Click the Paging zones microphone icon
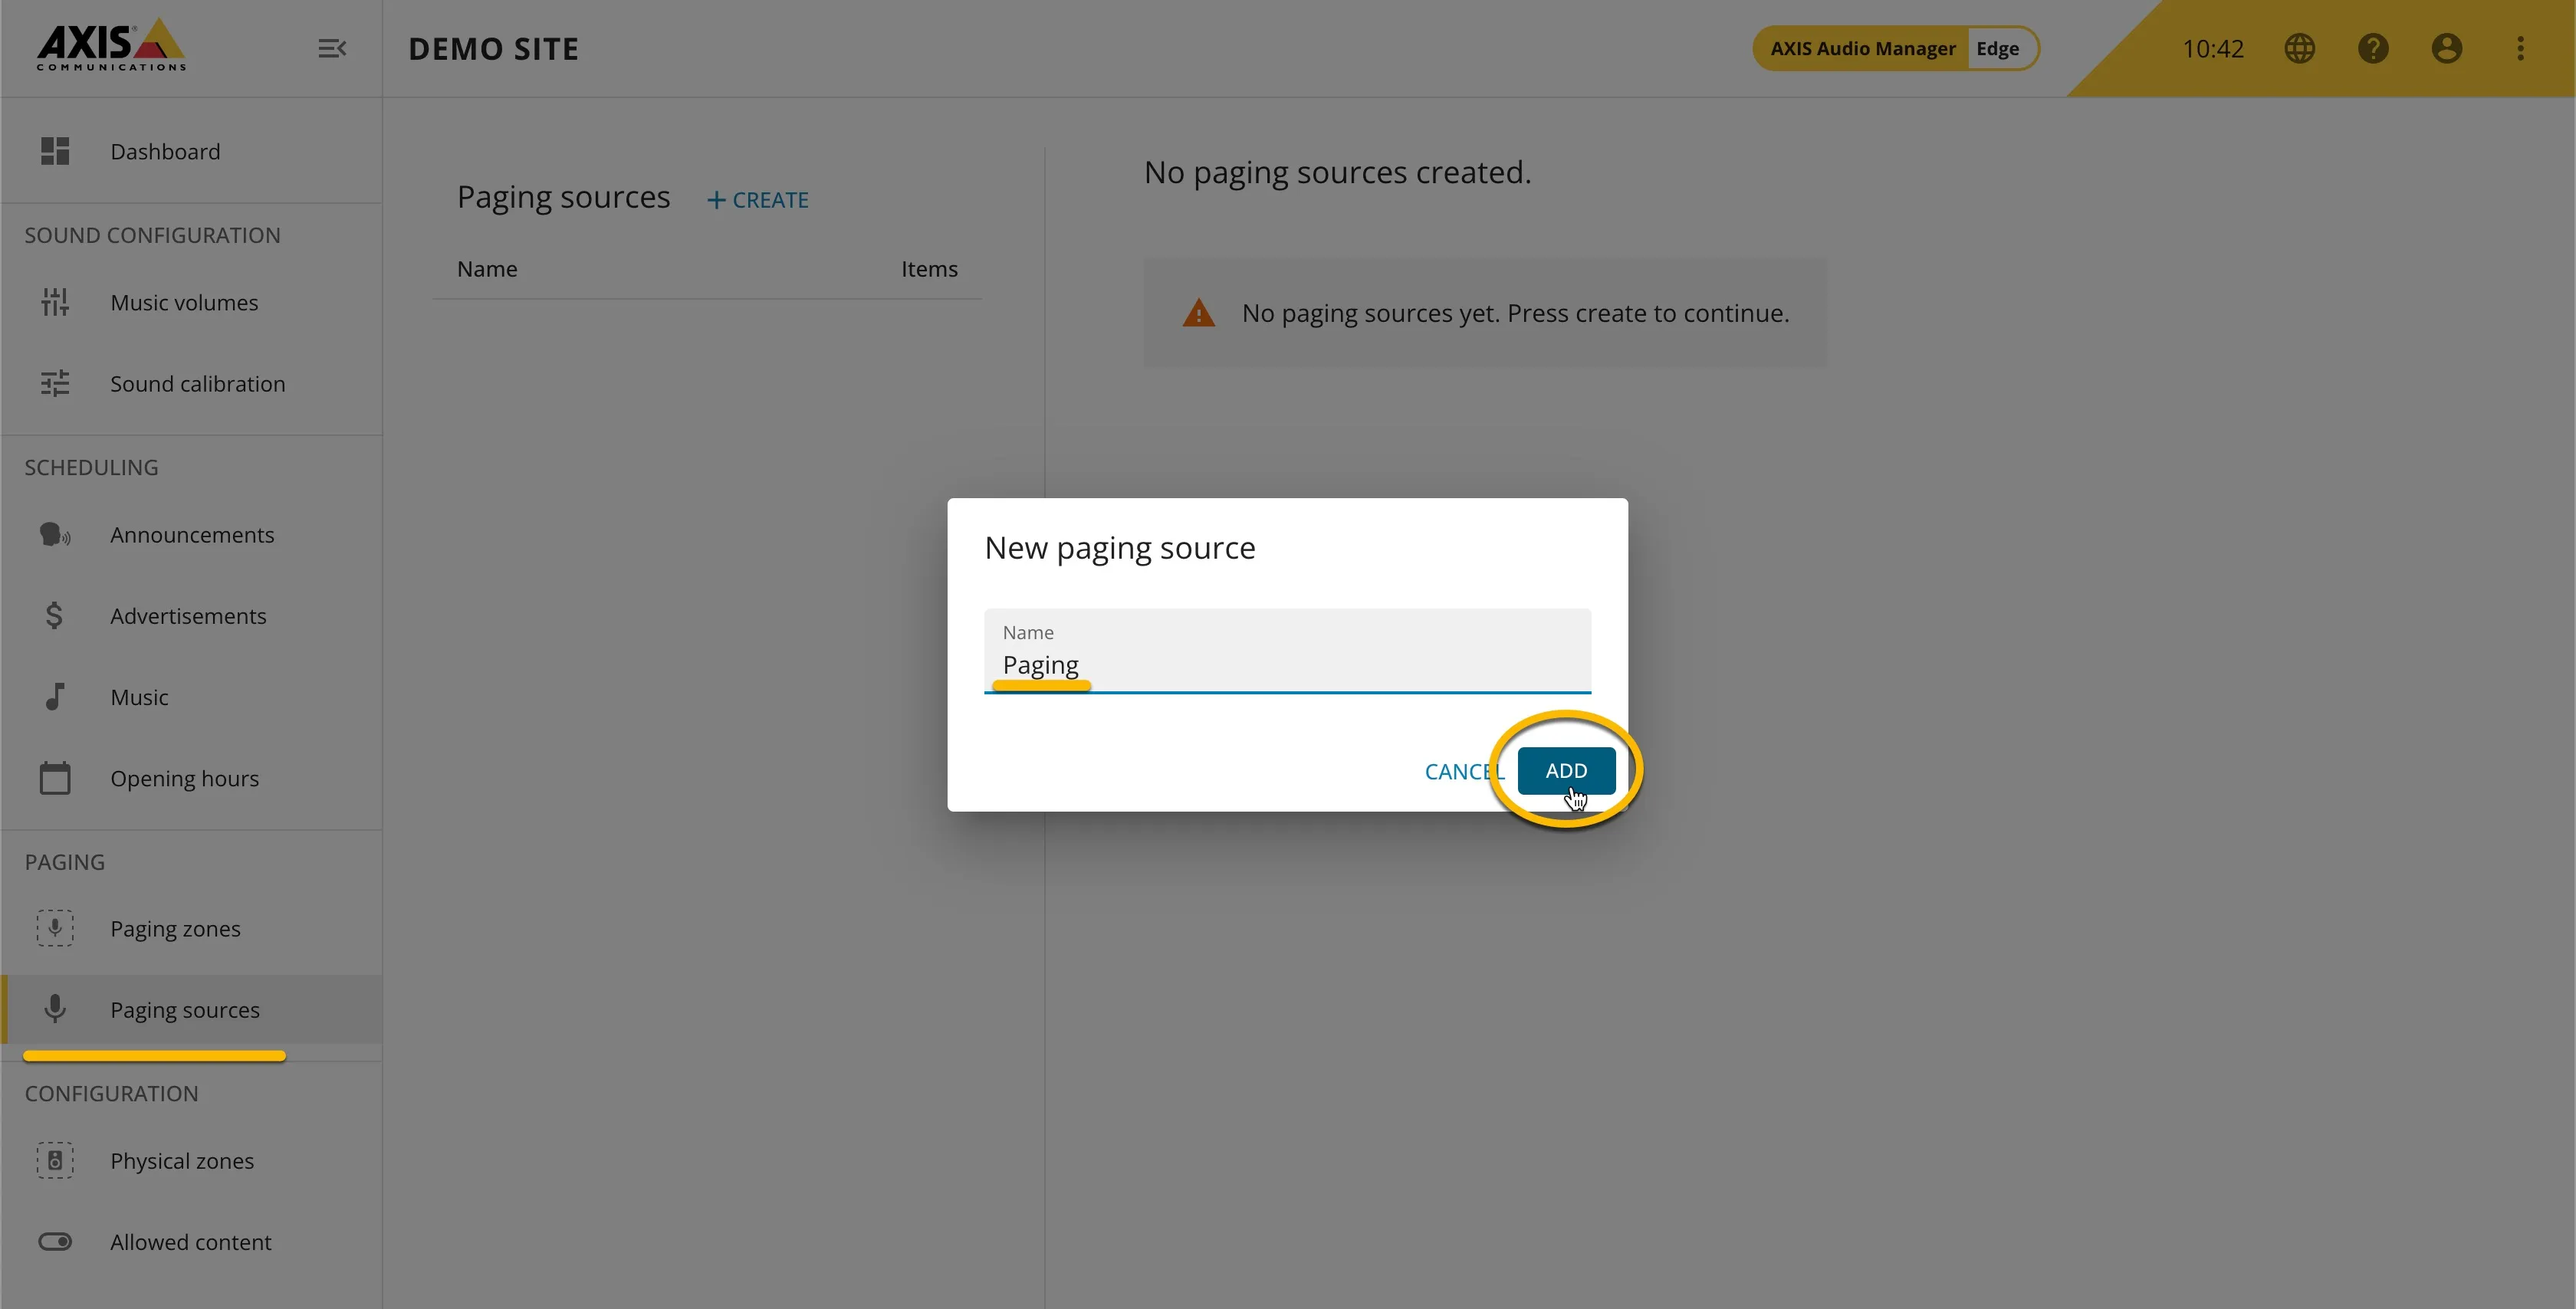Viewport: 2576px width, 1309px height. [x=55, y=928]
